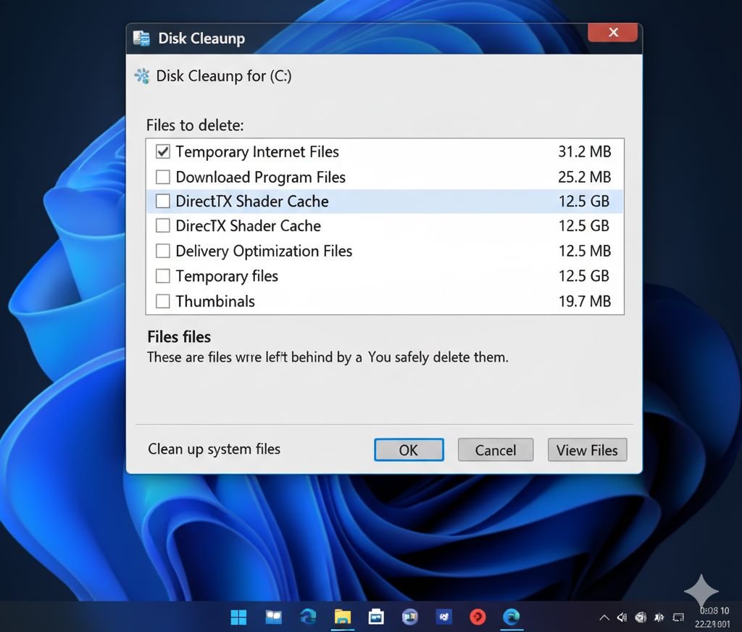Uncheck the Temporary Internet Files checkbox
The image size is (742, 632).
click(162, 151)
